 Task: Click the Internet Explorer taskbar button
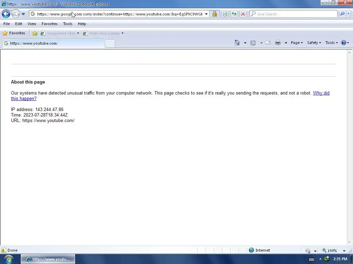(x=48, y=259)
